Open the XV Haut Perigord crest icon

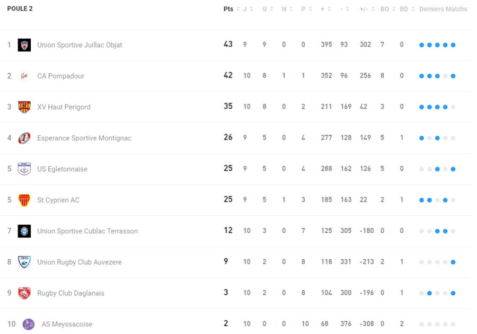tap(24, 107)
